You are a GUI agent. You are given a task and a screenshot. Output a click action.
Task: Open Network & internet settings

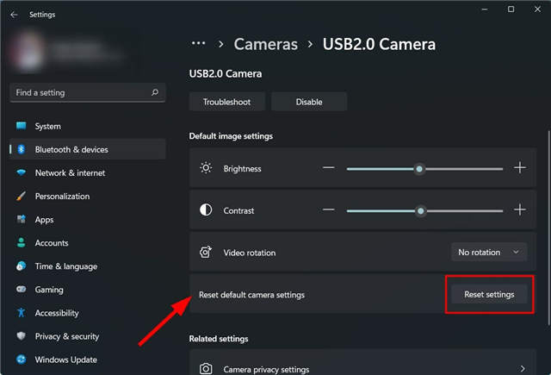(70, 172)
